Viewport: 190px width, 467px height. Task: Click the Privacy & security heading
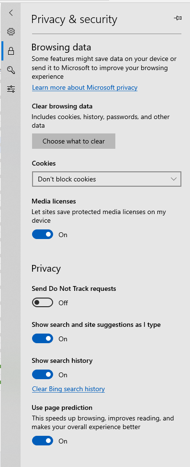(74, 19)
